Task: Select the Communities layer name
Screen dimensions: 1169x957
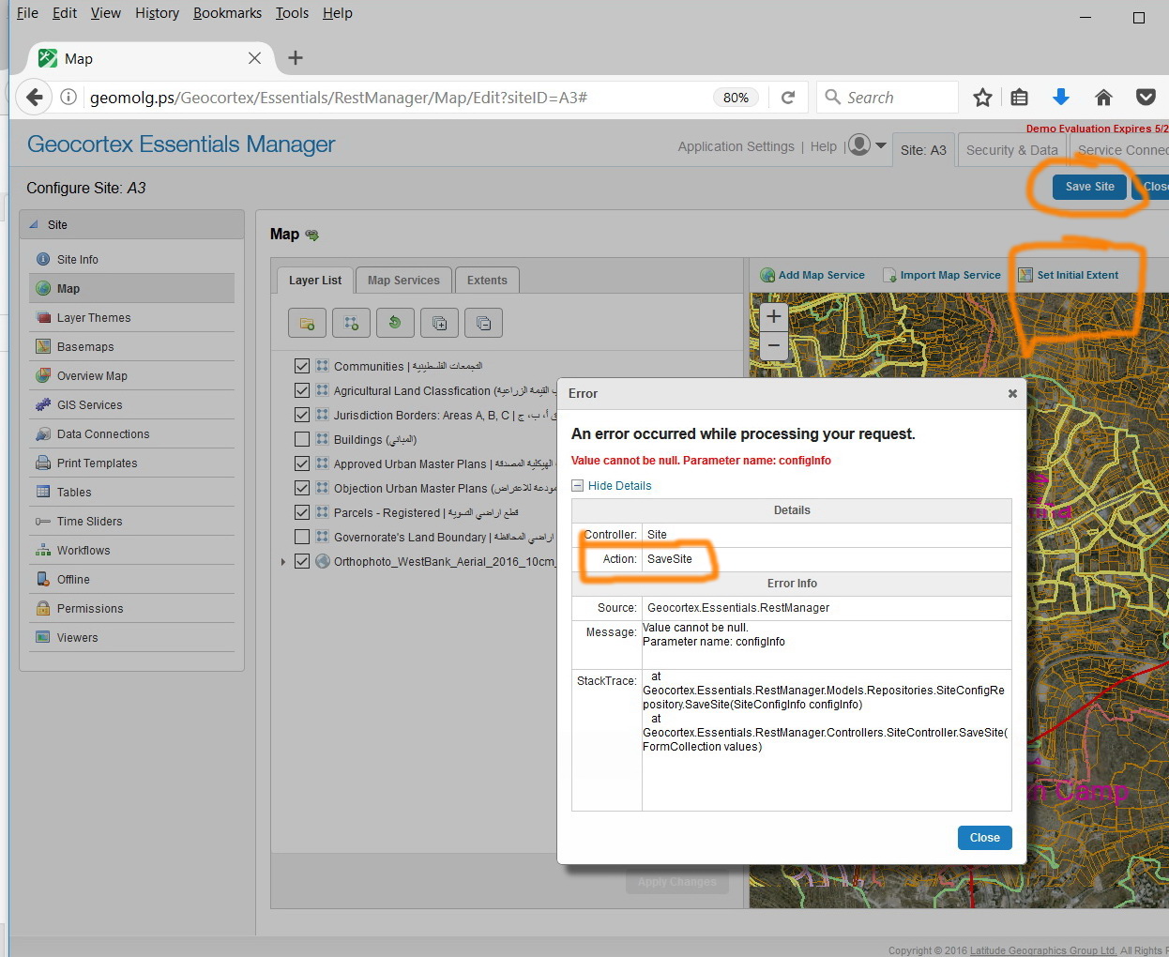Action: coord(408,366)
